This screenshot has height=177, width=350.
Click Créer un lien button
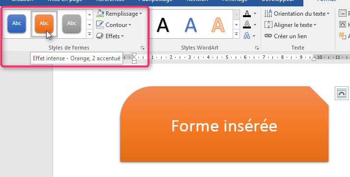tap(286, 36)
